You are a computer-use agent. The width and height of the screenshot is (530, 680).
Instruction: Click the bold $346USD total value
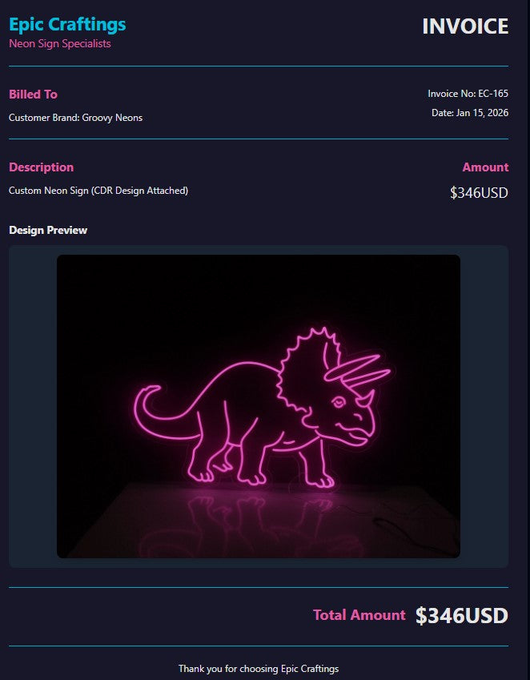pyautogui.click(x=461, y=616)
